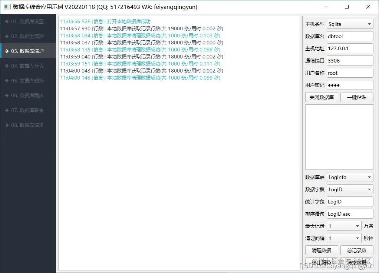Click log line 11:03:57 930 with 19000 条
The height and width of the screenshot is (273, 379).
tap(142, 28)
